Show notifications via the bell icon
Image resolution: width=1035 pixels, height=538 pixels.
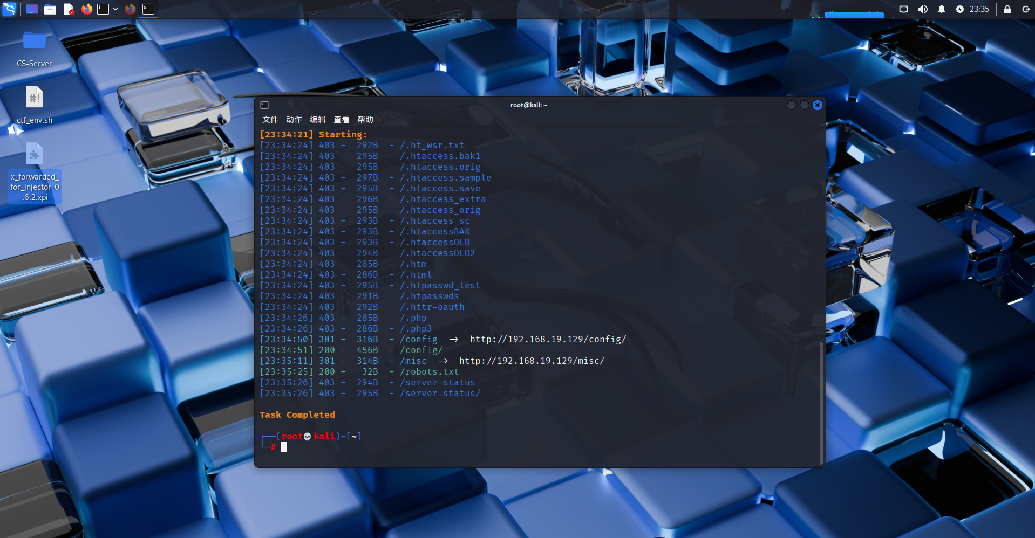point(942,9)
